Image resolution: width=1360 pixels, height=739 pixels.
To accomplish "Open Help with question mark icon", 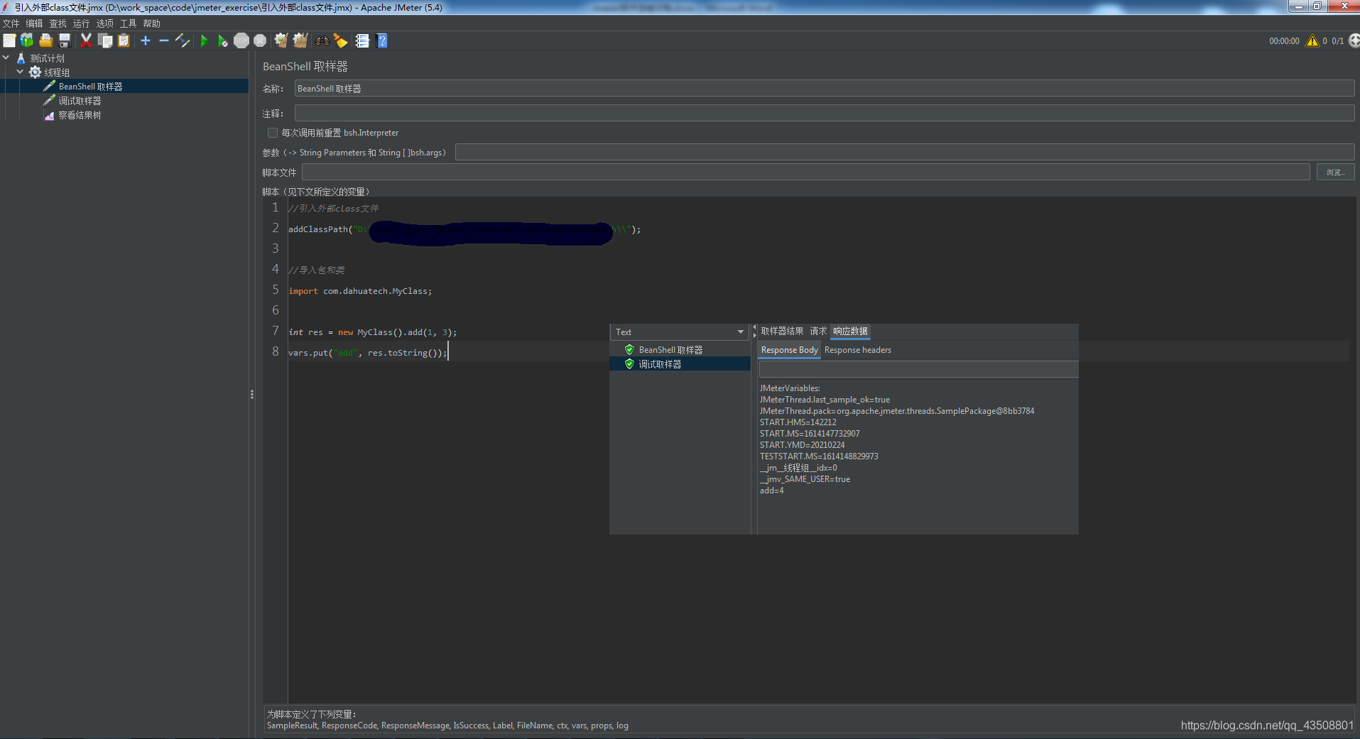I will pyautogui.click(x=382, y=40).
